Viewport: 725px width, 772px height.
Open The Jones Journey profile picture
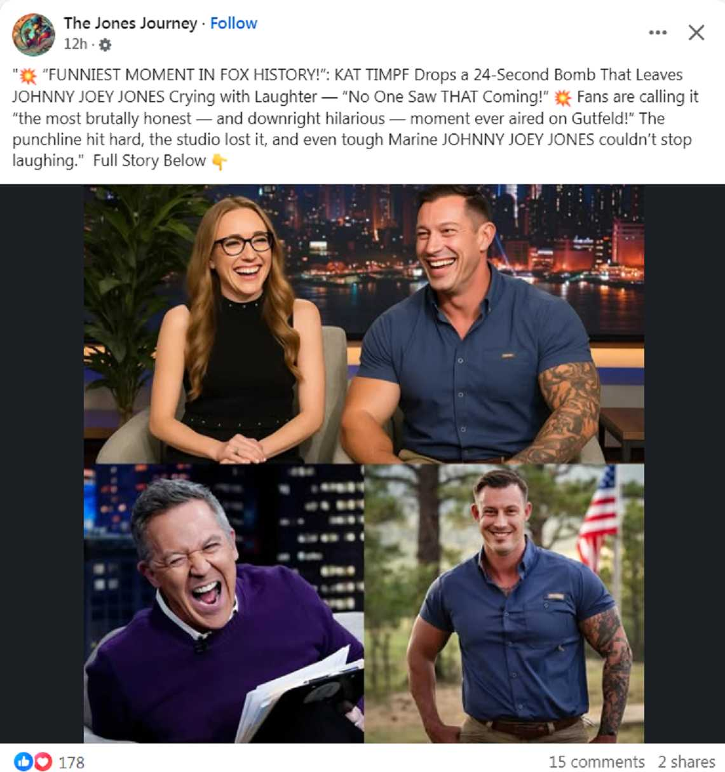coord(34,34)
